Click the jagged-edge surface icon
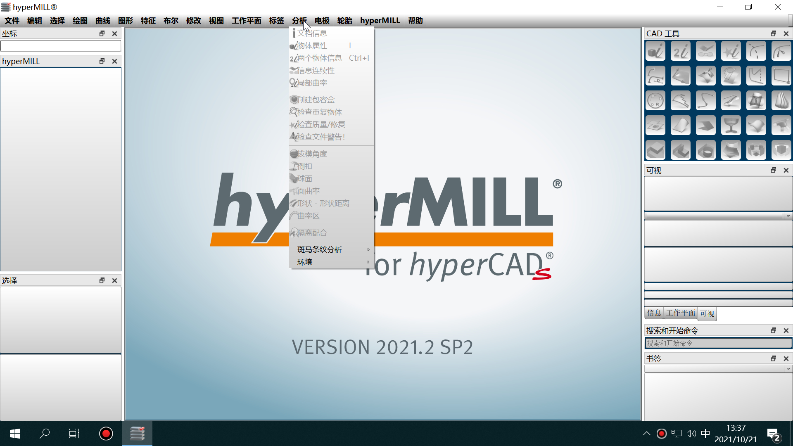The height and width of the screenshot is (446, 793). [x=681, y=101]
